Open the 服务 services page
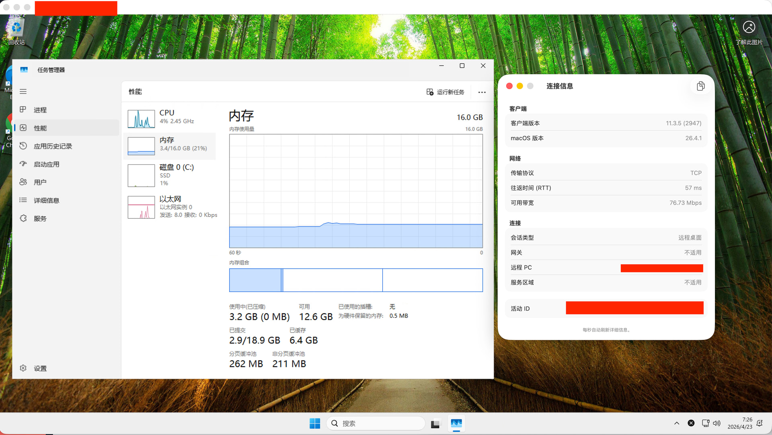 (40, 219)
